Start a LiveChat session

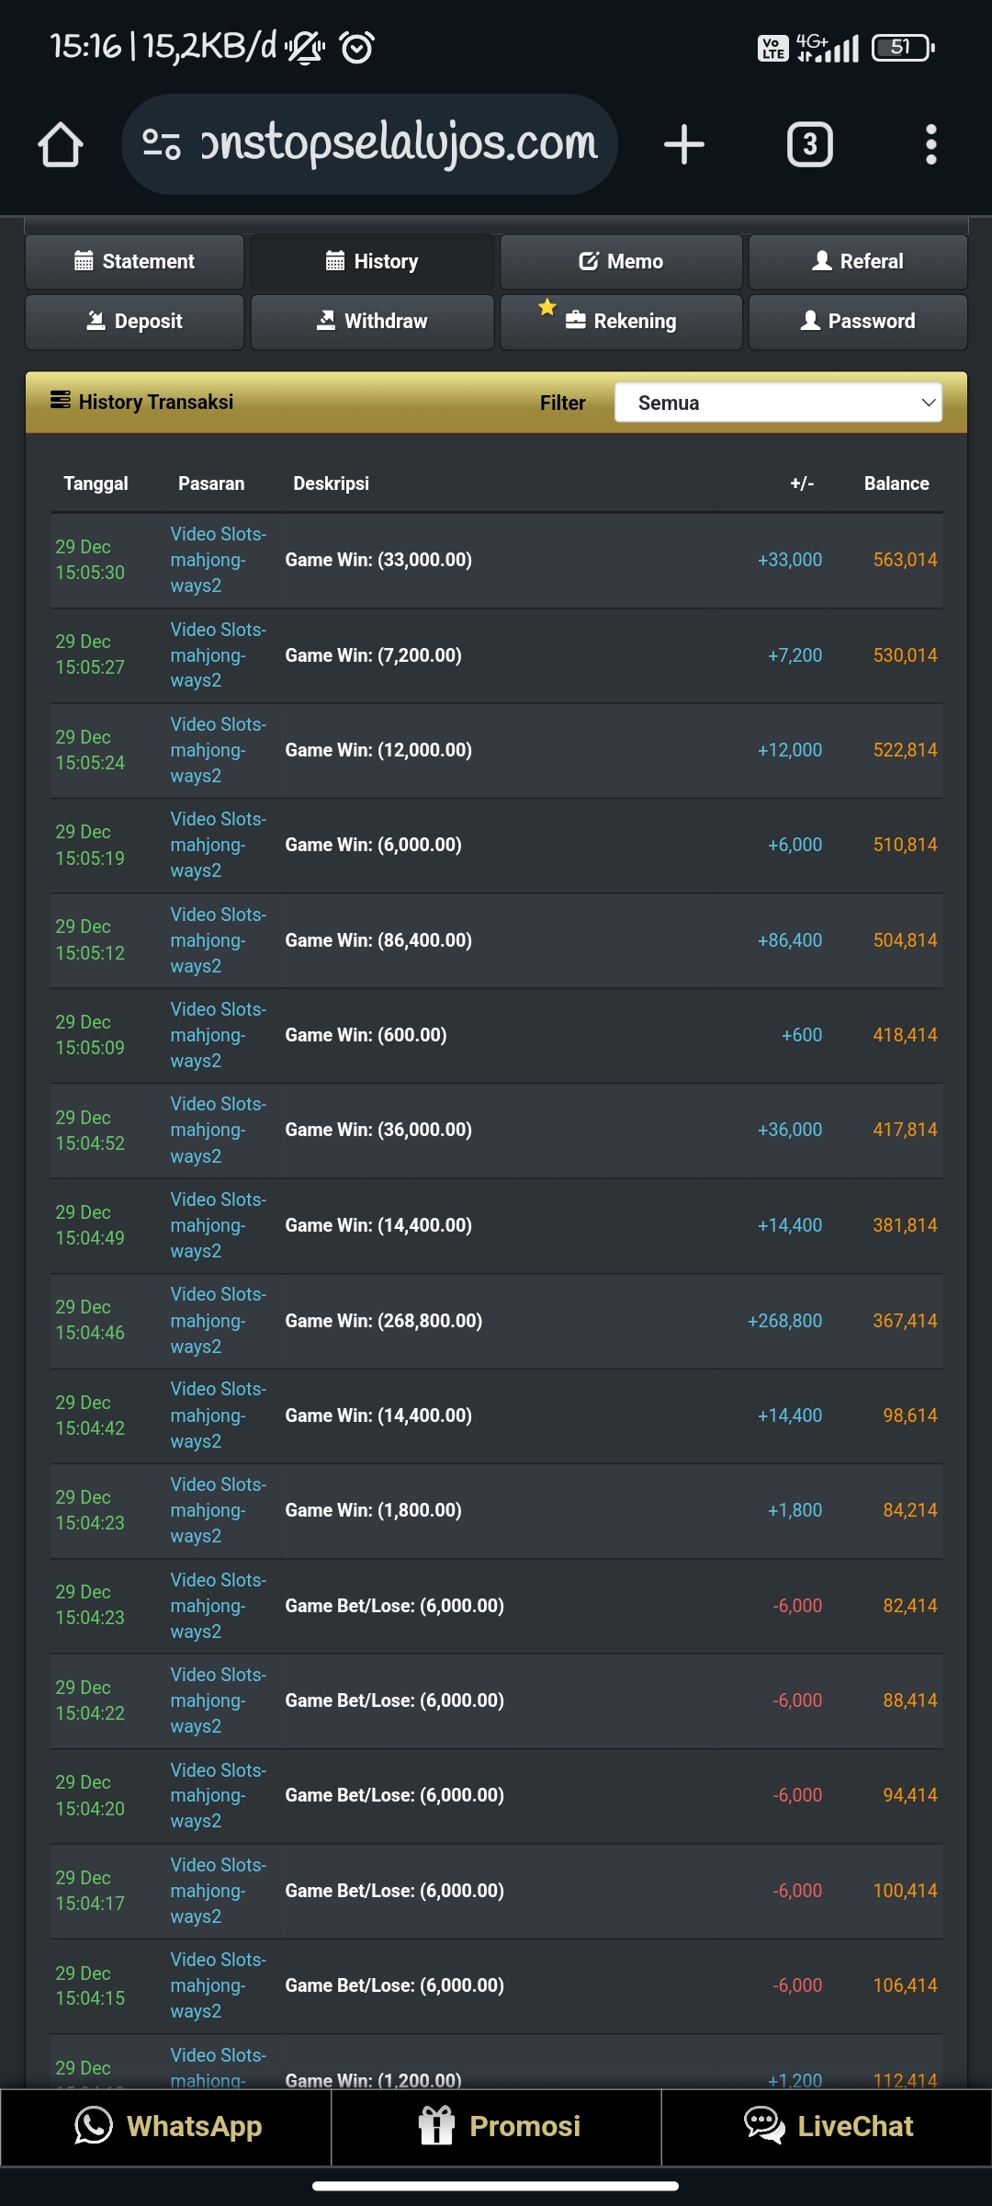827,2126
